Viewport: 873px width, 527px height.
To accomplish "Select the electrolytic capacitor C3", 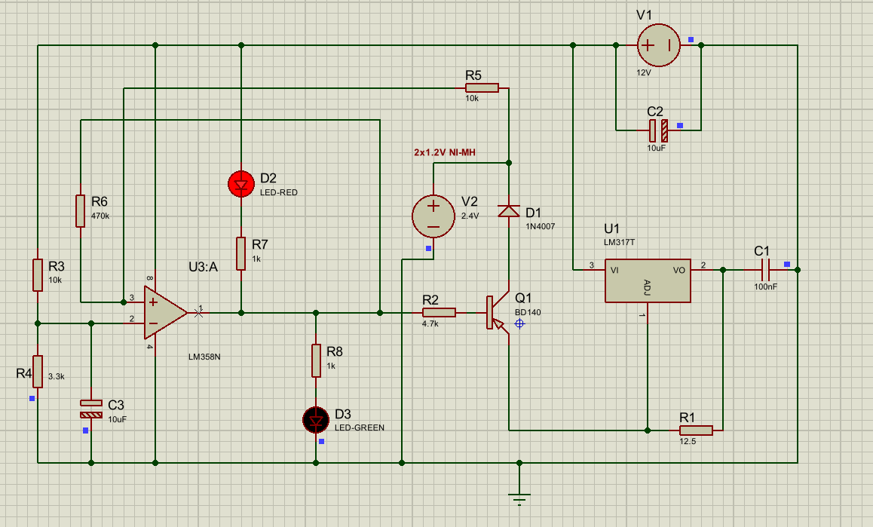I will pos(91,408).
